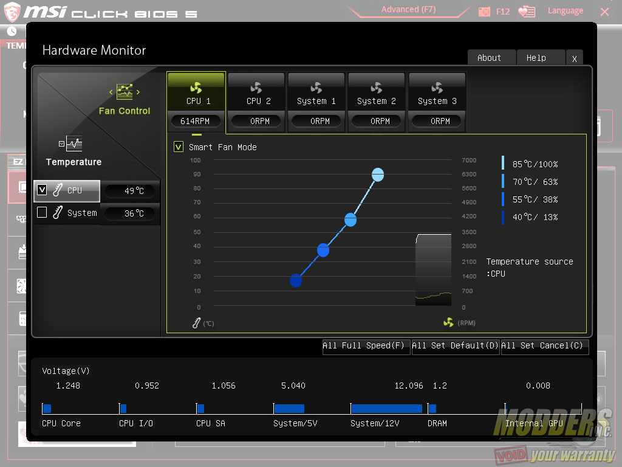Click the 614RPM reading under CPU 1
622x467 pixels.
(195, 121)
